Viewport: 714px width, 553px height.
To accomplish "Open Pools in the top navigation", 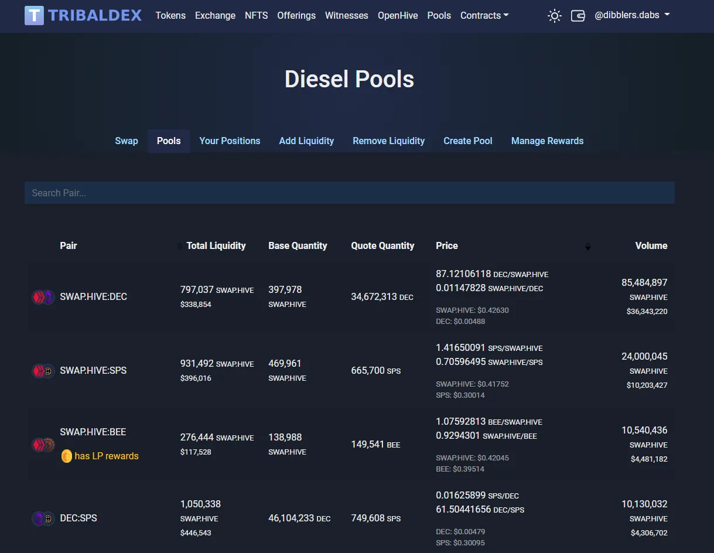I will (x=439, y=16).
